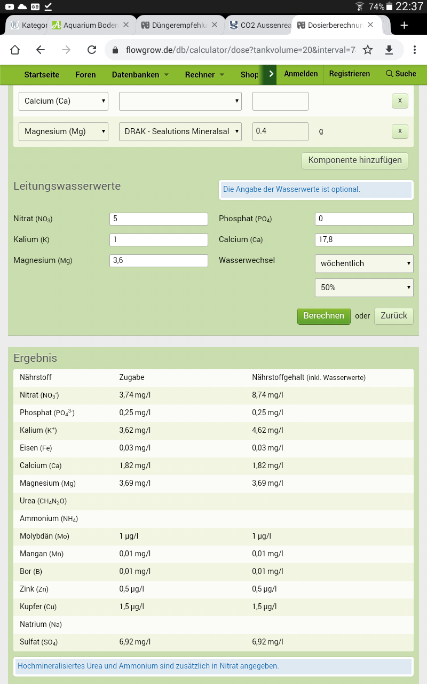This screenshot has height=684, width=427.
Task: Switch to the Kategor tab
Action: tap(29, 25)
